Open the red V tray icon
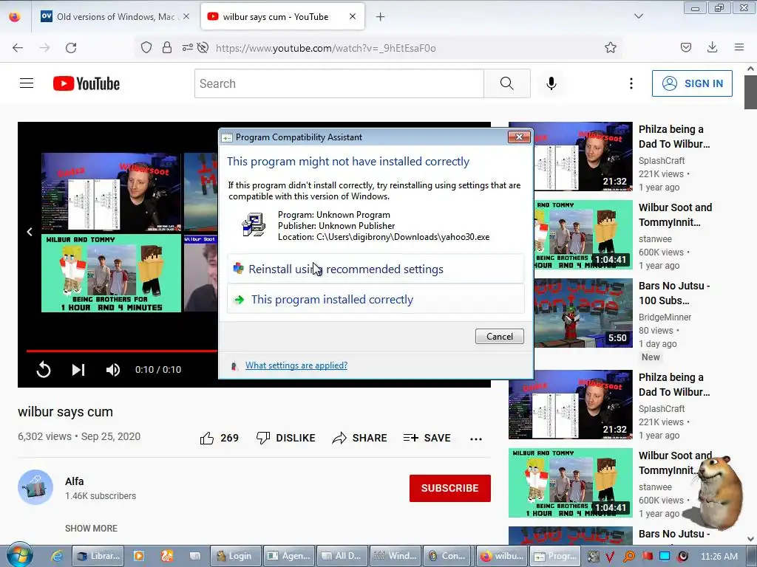The width and height of the screenshot is (757, 567). pos(610,557)
